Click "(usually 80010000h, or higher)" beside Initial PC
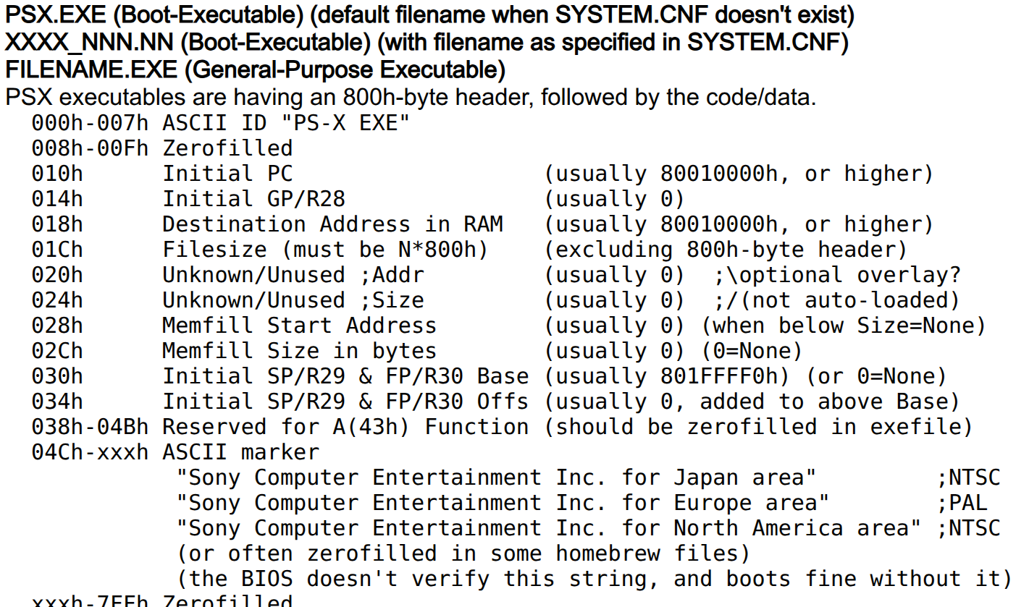This screenshot has width=1029, height=607. pyautogui.click(x=739, y=174)
